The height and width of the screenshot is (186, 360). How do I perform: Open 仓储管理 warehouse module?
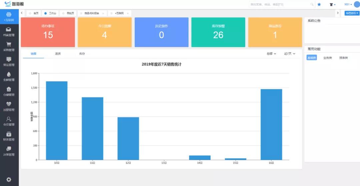9,91
